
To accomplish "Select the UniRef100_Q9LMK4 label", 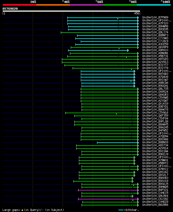I will point(155,196).
